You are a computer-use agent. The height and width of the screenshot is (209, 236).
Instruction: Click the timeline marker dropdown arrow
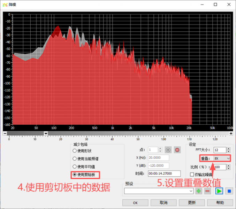tap(46, 133)
